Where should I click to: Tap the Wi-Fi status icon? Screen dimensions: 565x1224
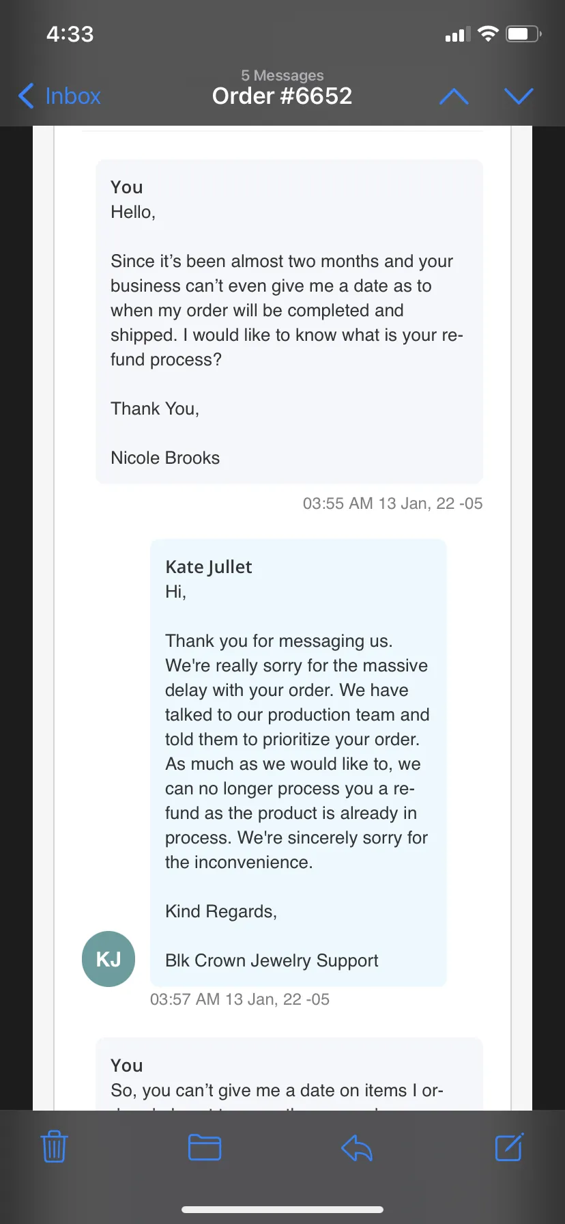click(x=488, y=33)
